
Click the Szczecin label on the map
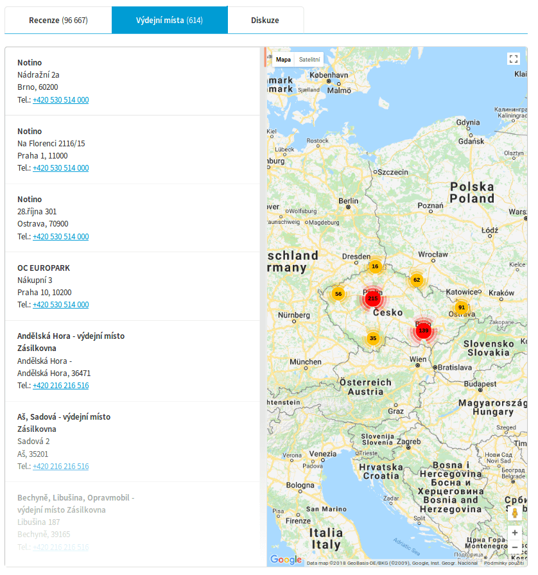(x=393, y=173)
